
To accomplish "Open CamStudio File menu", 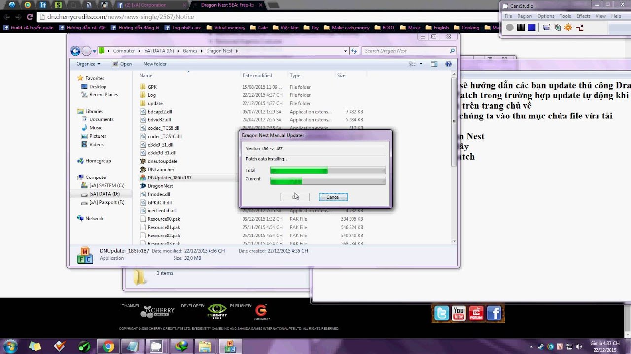I will tap(508, 16).
